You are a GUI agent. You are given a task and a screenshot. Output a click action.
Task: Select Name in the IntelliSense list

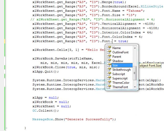[116, 48]
